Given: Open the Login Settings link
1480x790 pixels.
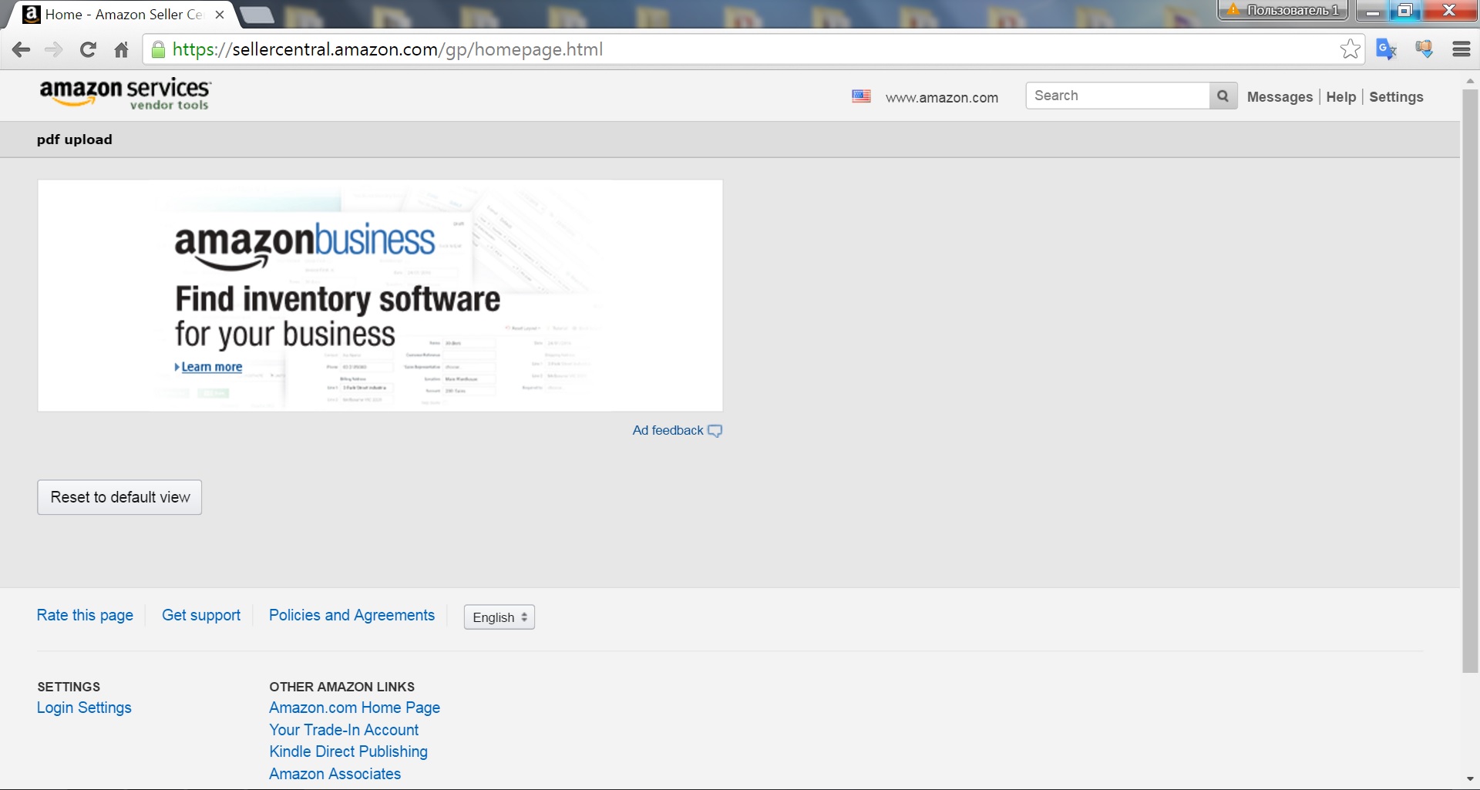Looking at the screenshot, I should pyautogui.click(x=84, y=708).
